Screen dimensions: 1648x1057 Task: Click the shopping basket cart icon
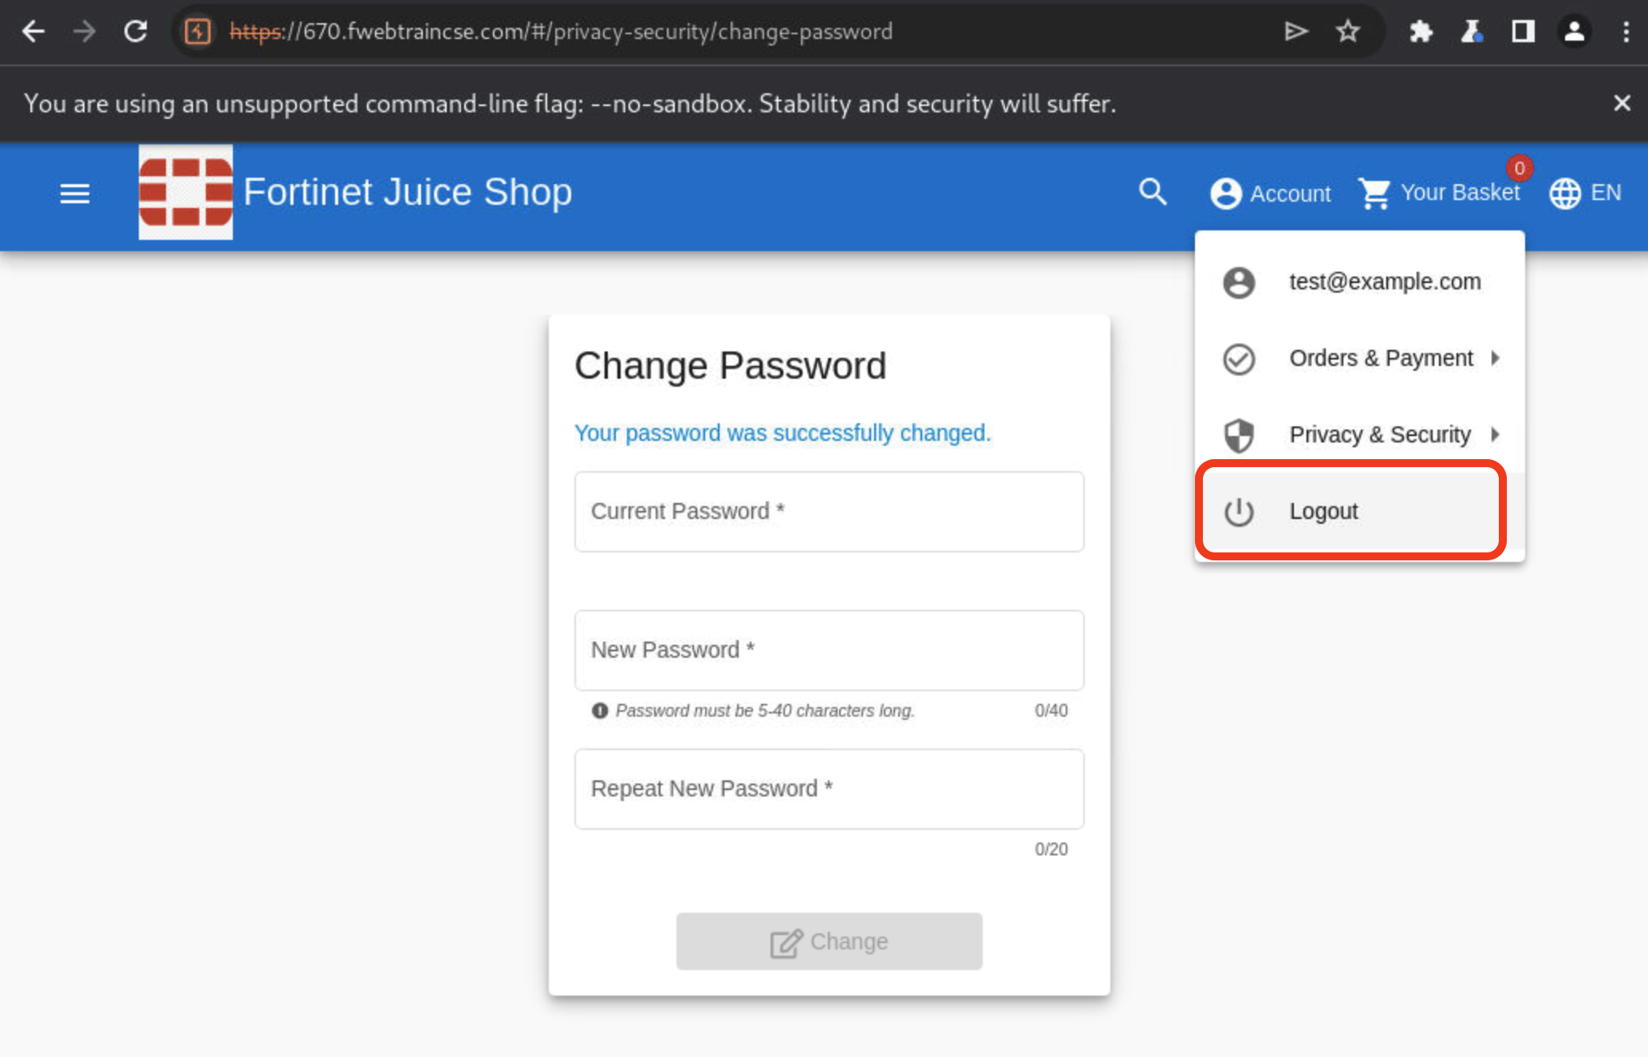pyautogui.click(x=1374, y=193)
